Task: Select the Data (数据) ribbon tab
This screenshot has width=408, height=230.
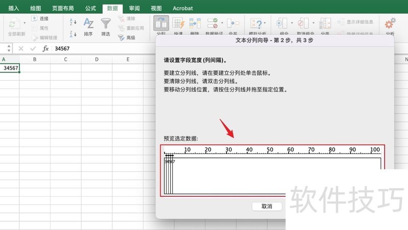Action: click(112, 8)
